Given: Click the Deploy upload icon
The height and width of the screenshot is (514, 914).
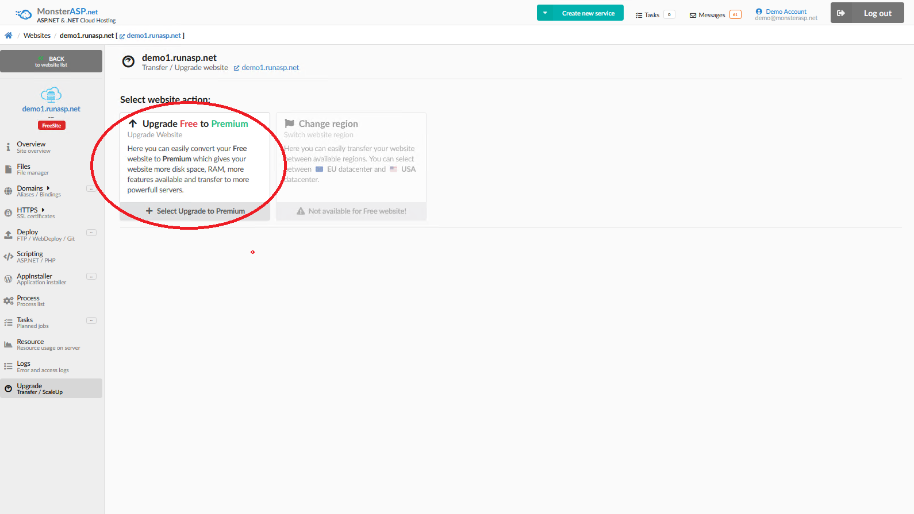Looking at the screenshot, I should point(8,235).
